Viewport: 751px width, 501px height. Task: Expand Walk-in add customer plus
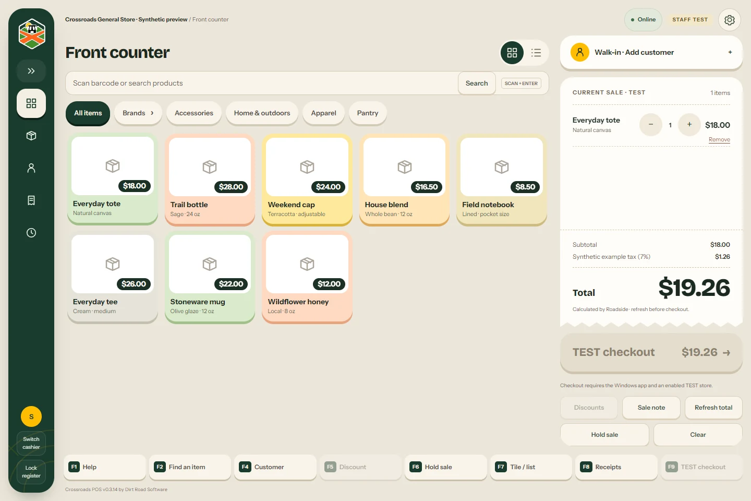pos(730,52)
